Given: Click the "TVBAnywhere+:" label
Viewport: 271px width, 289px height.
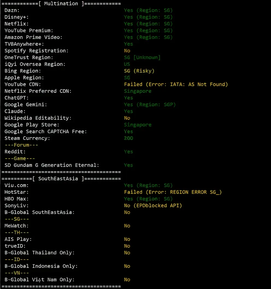Looking at the screenshot, I should click(x=24, y=44).
